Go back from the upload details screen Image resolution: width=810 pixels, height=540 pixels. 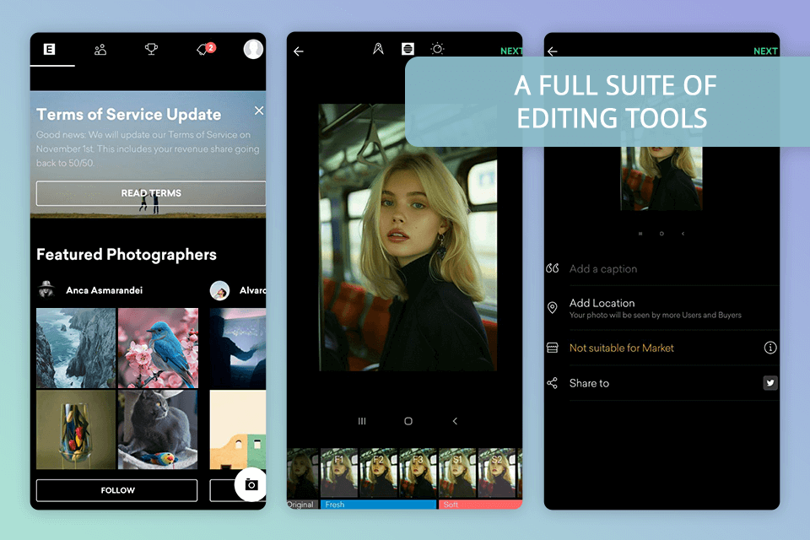coord(553,51)
